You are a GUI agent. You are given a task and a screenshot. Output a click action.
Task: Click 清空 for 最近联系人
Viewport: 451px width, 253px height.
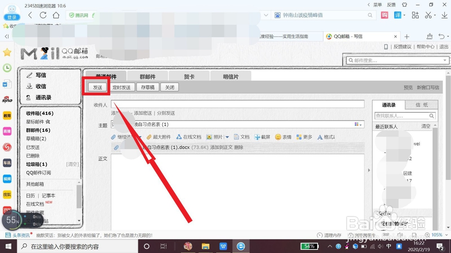pyautogui.click(x=426, y=126)
